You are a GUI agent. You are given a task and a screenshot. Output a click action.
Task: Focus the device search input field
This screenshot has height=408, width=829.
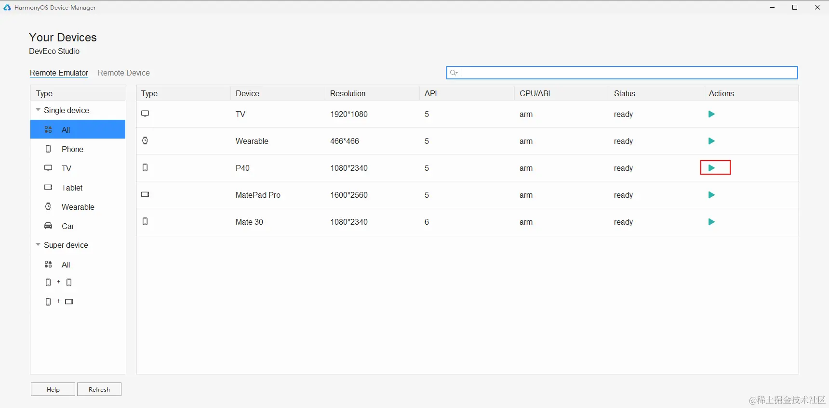point(622,73)
